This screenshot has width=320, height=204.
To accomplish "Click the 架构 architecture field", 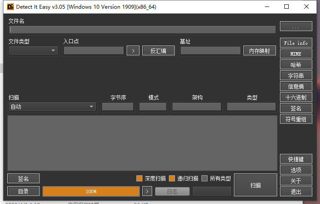I will click(197, 107).
